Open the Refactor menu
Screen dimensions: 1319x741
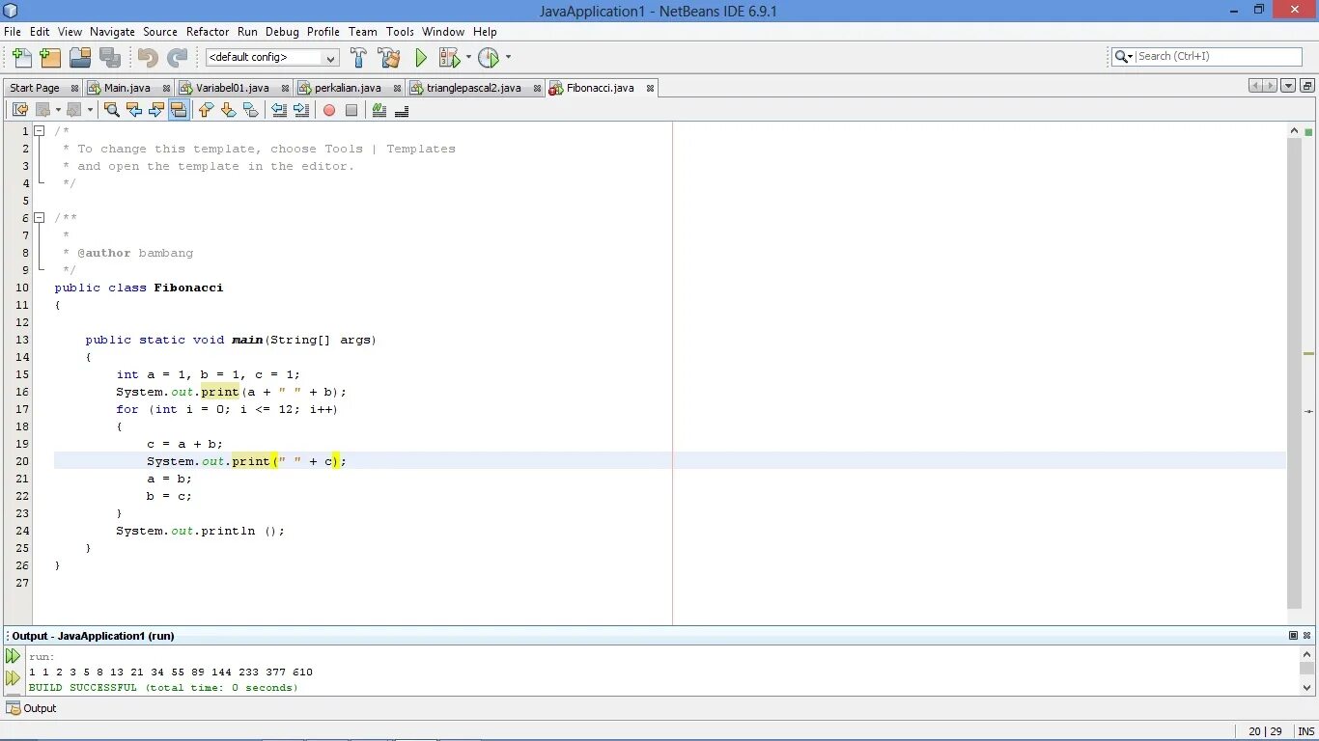(x=208, y=31)
